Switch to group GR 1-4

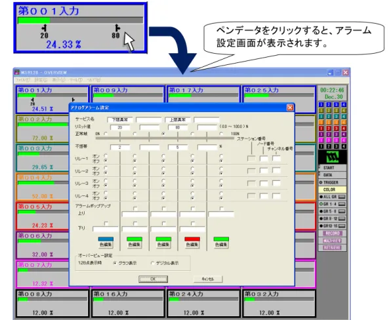point(333,204)
